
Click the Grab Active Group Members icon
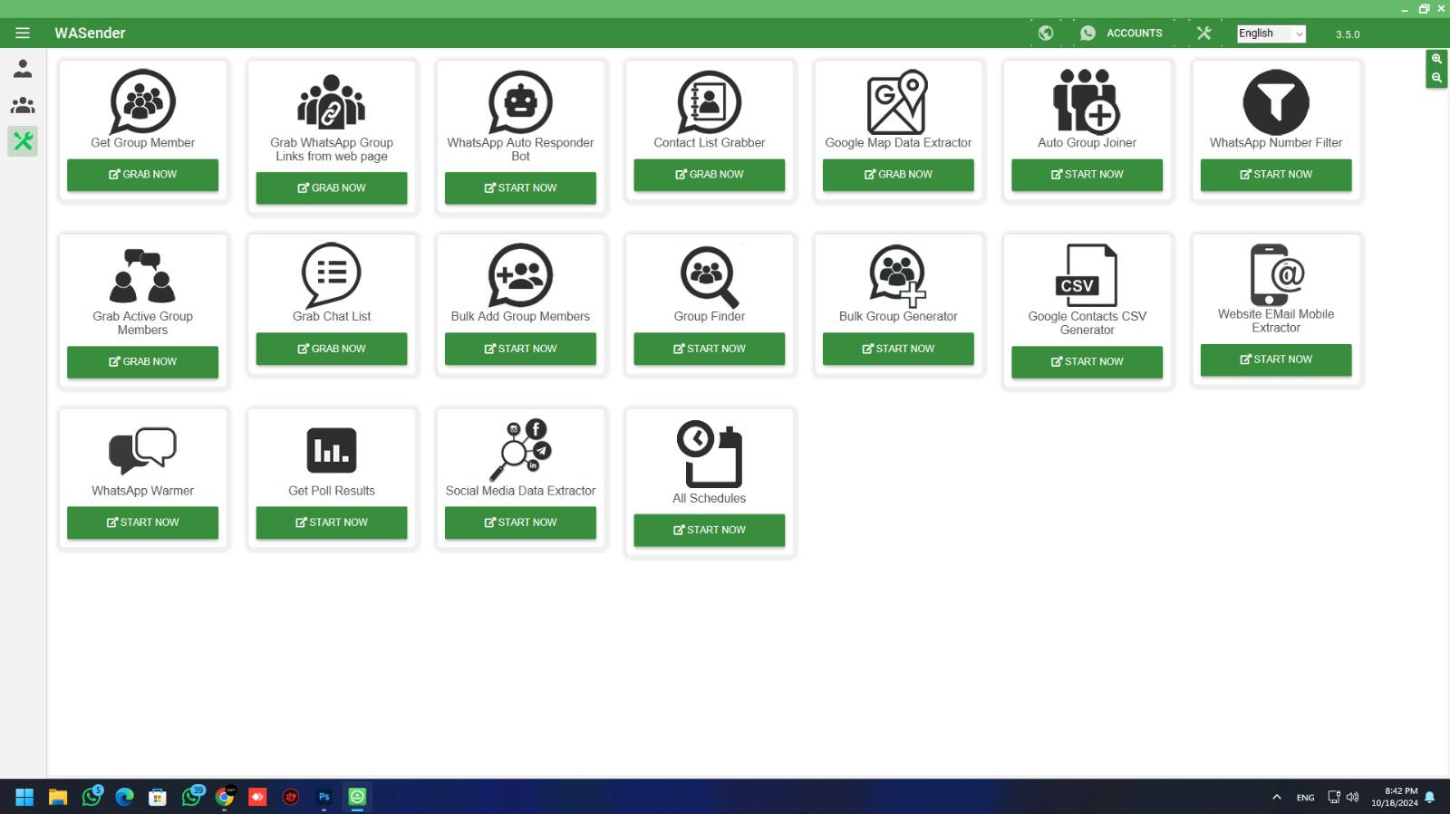point(143,276)
